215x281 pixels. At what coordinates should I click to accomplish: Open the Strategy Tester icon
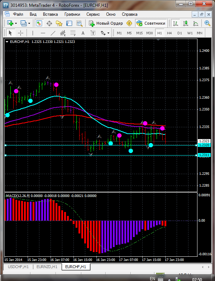pos(79,23)
